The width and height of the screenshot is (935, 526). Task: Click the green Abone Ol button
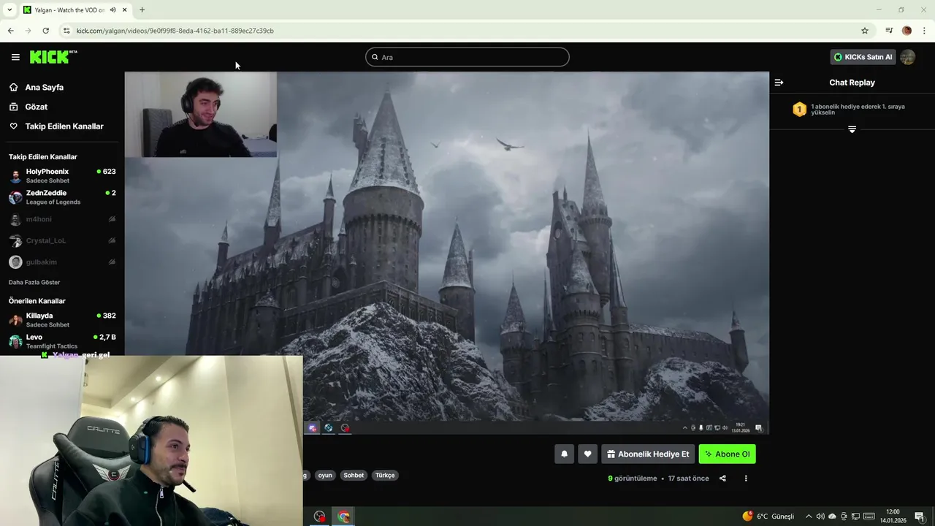click(727, 454)
